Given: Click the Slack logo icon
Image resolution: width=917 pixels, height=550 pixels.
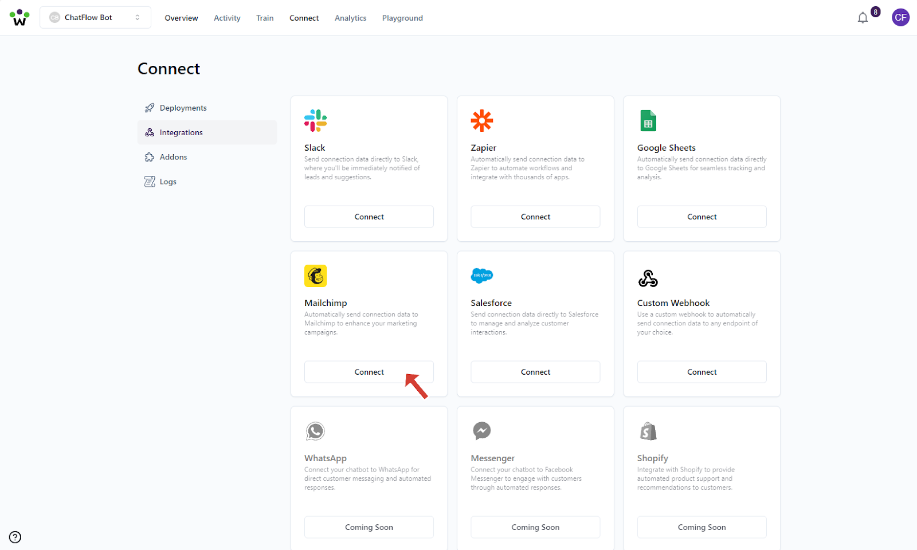Looking at the screenshot, I should point(315,121).
